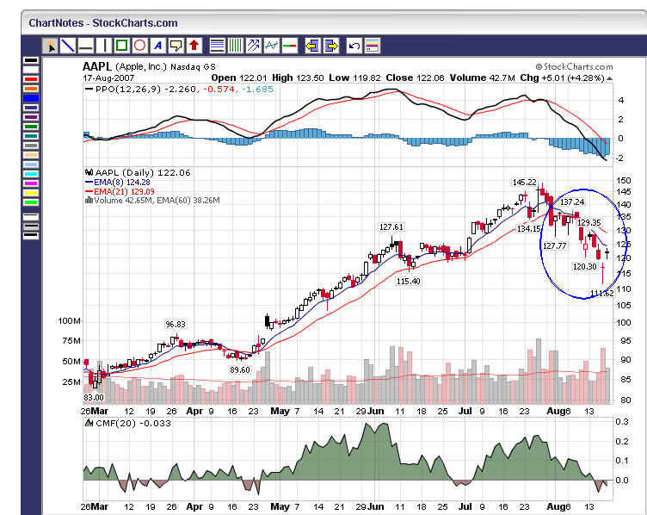Click the undo curved arrow icon

point(354,46)
